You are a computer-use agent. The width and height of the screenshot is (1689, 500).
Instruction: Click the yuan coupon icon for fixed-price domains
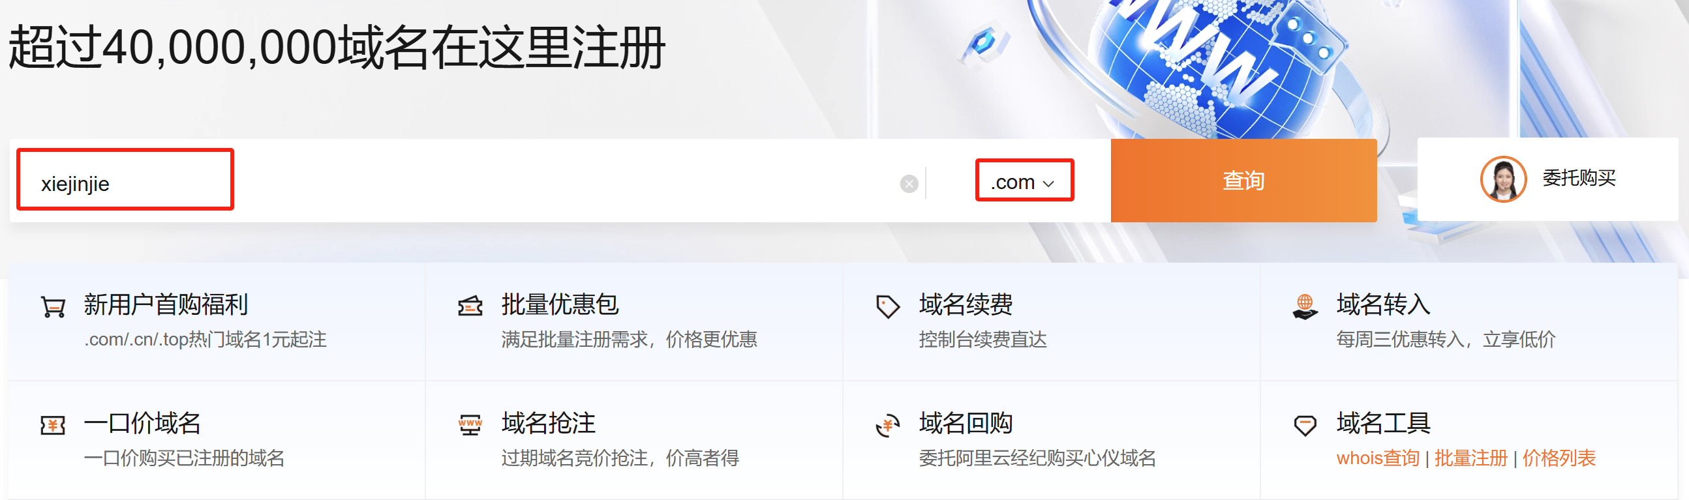tap(52, 425)
